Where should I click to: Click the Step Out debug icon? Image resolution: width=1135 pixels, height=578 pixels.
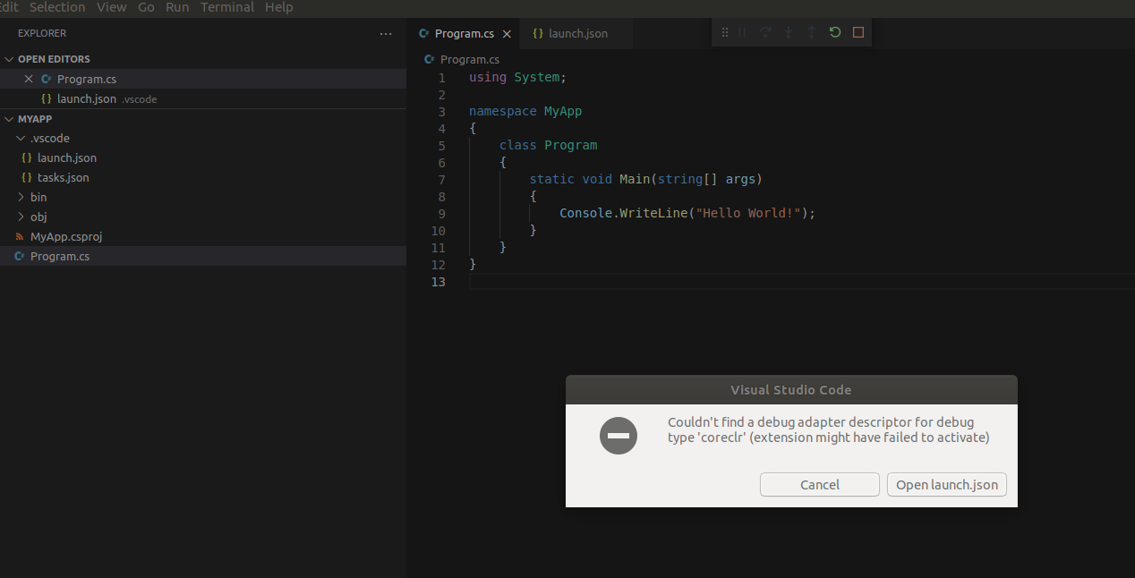coord(811,32)
